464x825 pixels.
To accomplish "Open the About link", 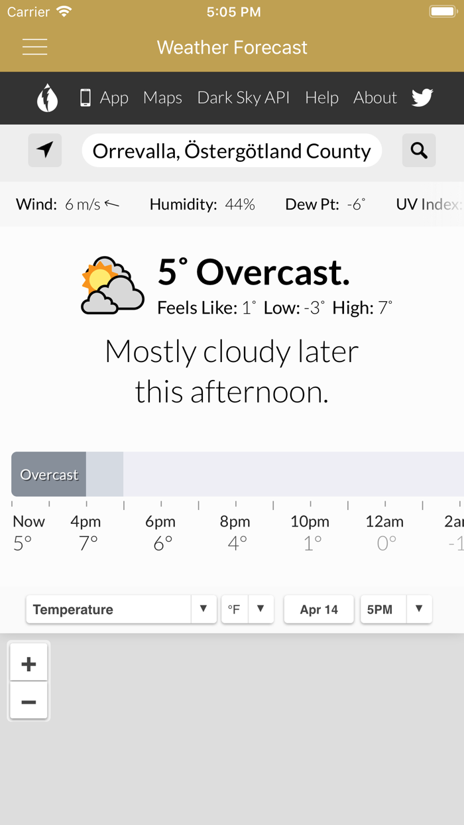I will coord(375,98).
